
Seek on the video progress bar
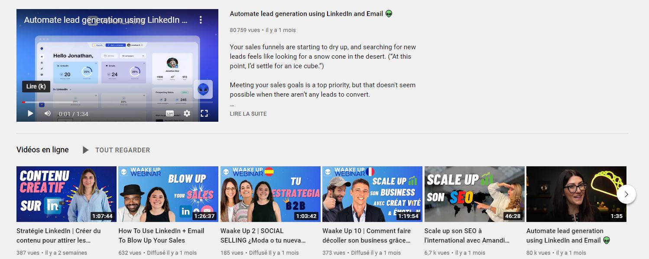pyautogui.click(x=117, y=102)
